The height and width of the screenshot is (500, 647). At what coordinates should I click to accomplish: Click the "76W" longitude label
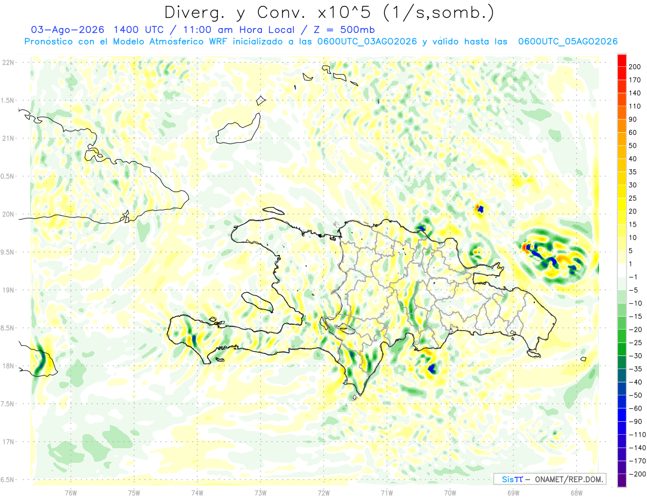coord(71,492)
